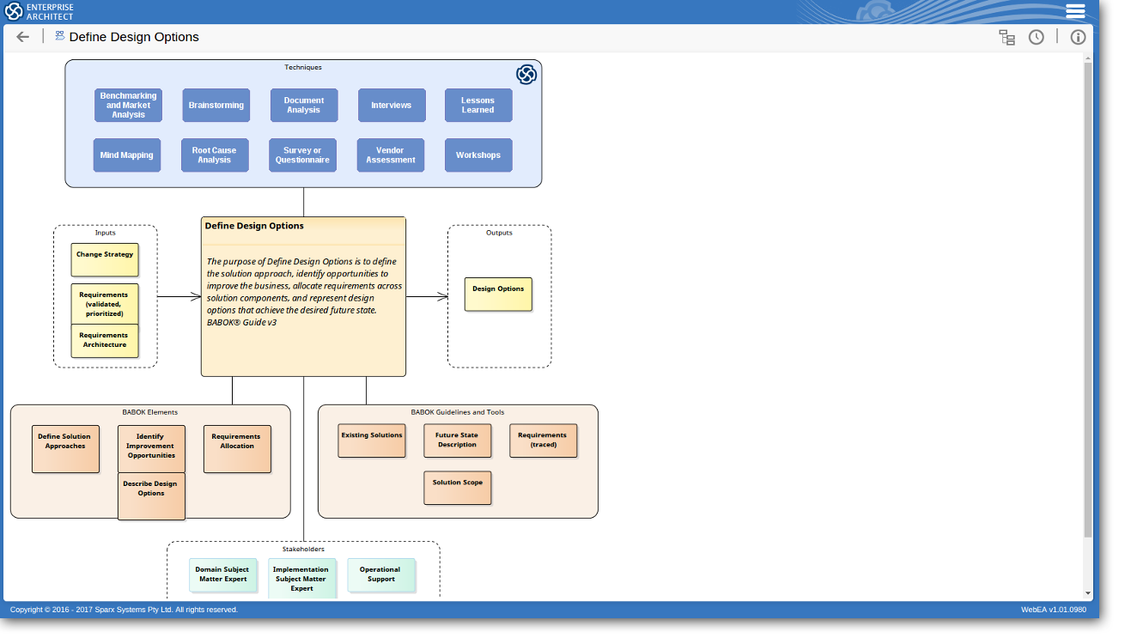This screenshot has width=1125, height=644.
Task: Click the back arrow button
Action: (23, 37)
